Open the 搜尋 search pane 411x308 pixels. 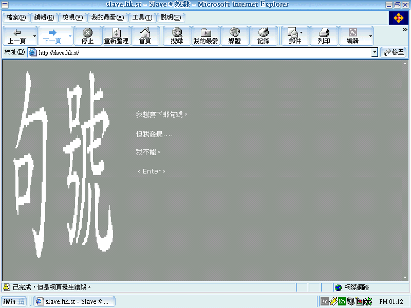(x=177, y=36)
